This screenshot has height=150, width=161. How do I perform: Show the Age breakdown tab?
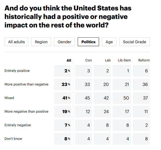109,42
